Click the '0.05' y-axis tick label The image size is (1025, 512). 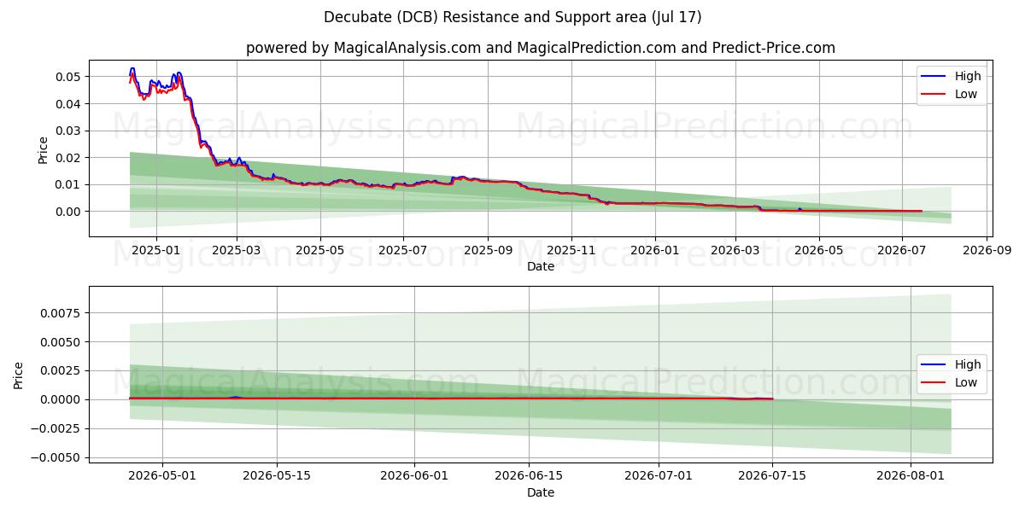click(x=68, y=77)
